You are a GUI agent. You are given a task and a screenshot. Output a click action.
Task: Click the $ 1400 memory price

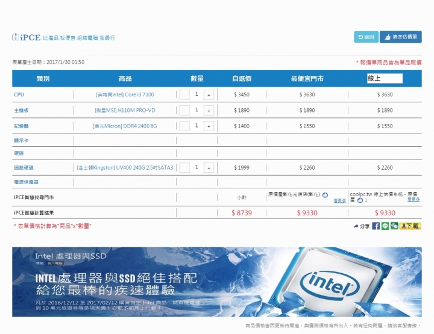242,126
